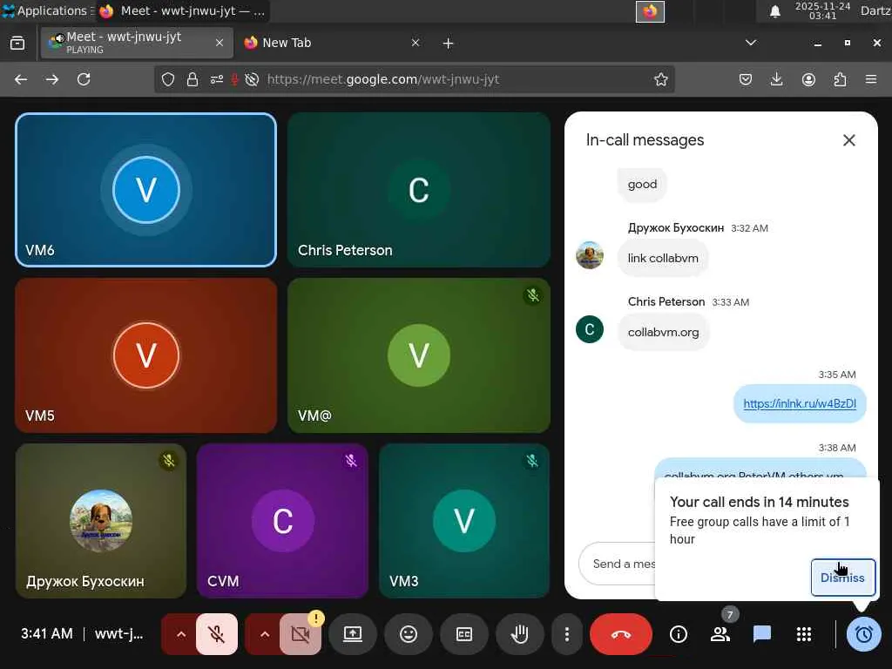Screen dimensions: 892x669
Task: Click the tracking protection shield icon
Action: point(168,79)
